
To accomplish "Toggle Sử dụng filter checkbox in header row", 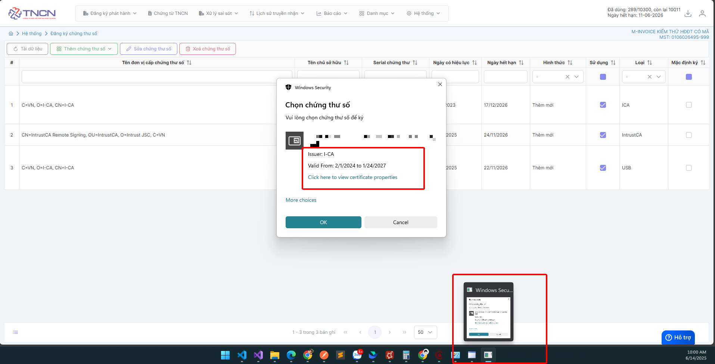I will (603, 77).
